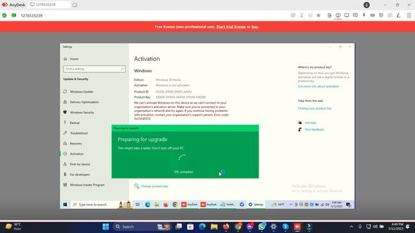This screenshot has height=233, width=415.
Task: Click the remote taskbar clock showing 3:49 AM
Action: tap(337, 205)
